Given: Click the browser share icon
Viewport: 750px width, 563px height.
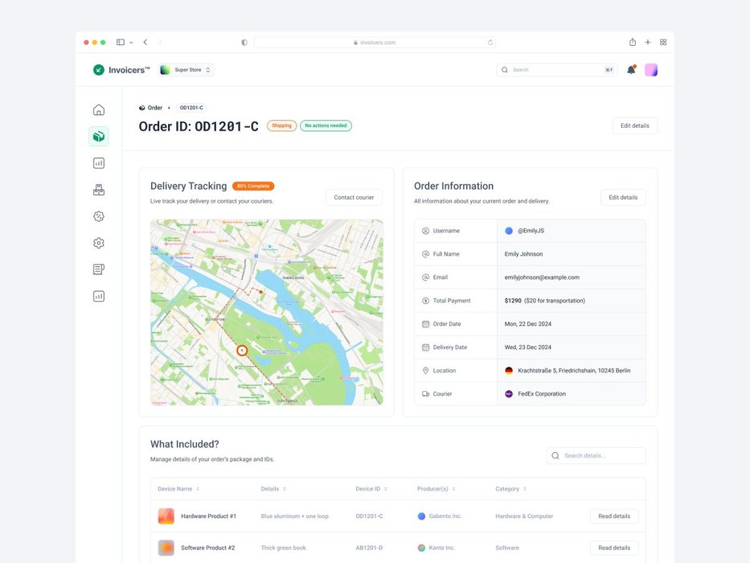Looking at the screenshot, I should (633, 42).
